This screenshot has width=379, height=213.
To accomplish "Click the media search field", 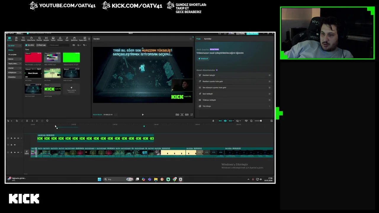I will [59, 45].
